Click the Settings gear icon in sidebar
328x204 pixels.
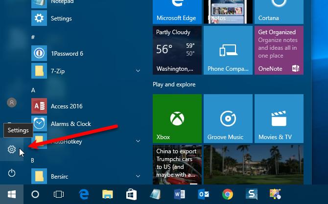12,150
